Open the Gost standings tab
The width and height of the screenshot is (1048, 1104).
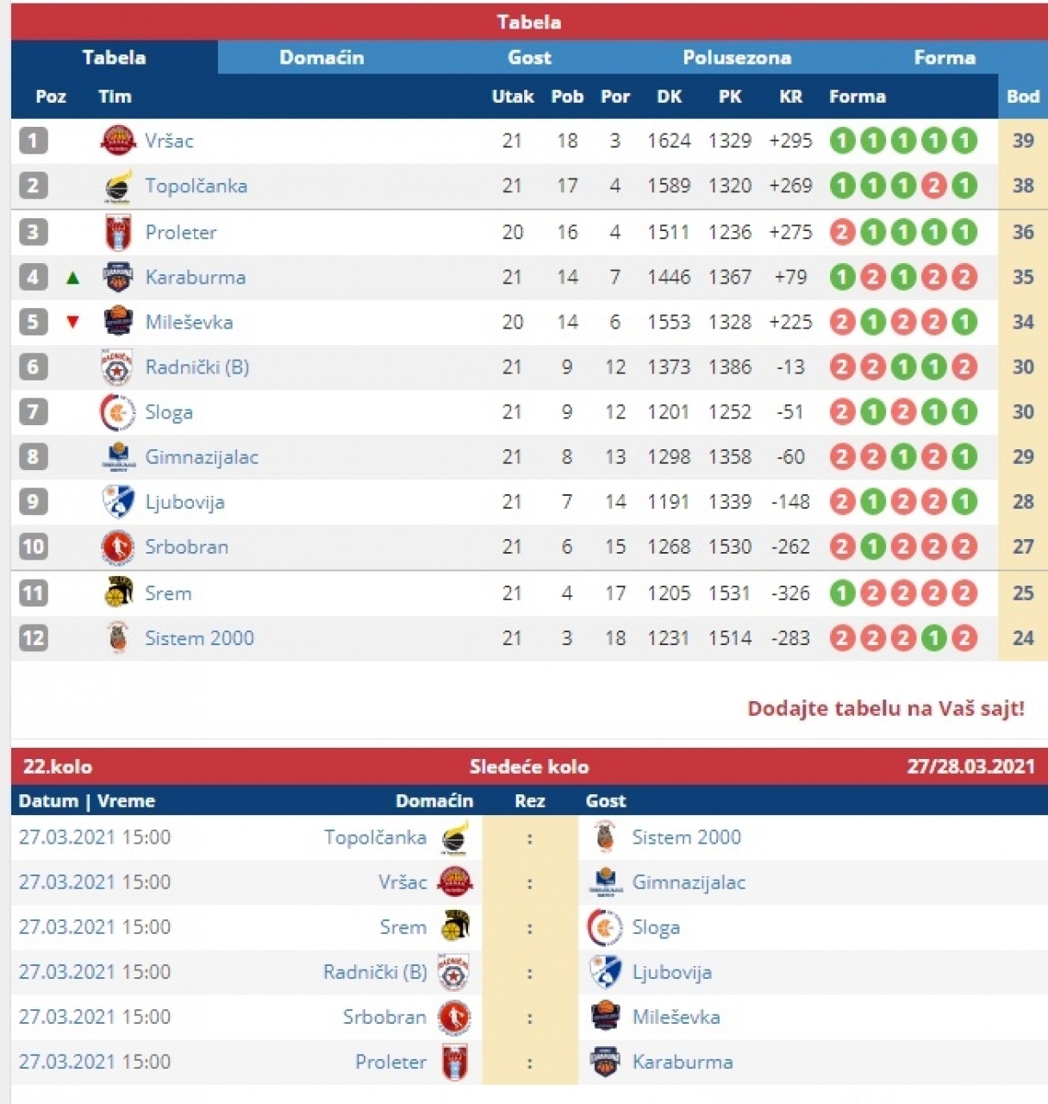click(x=529, y=58)
